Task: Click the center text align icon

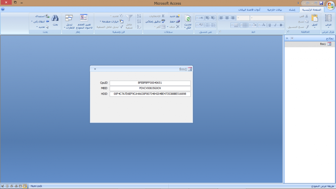Action: (227, 18)
